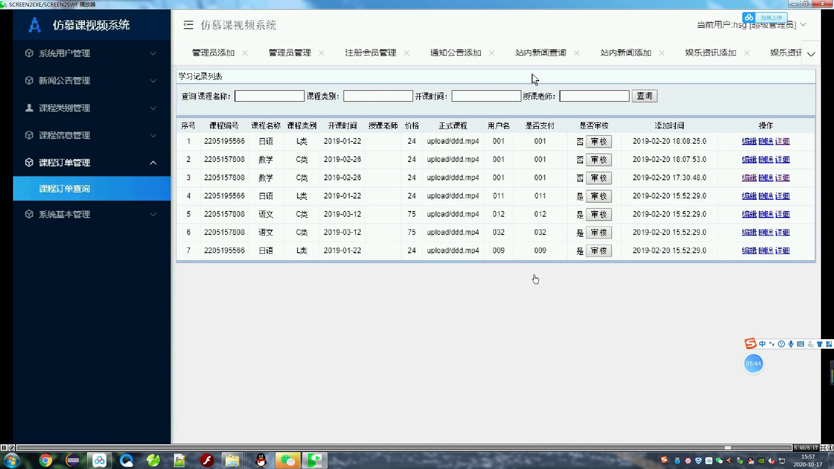This screenshot has height=469, width=834.
Task: Click the cube icon beside 课程订单管理
Action: pos(29,162)
